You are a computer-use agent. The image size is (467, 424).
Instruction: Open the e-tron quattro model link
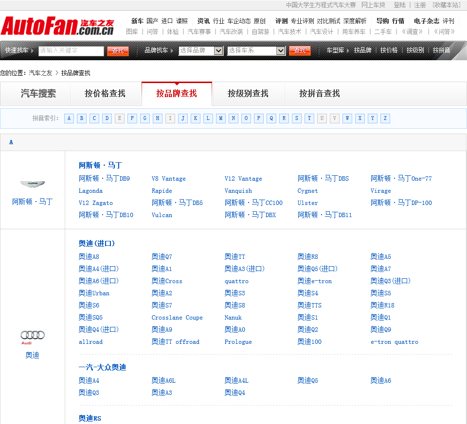395,342
